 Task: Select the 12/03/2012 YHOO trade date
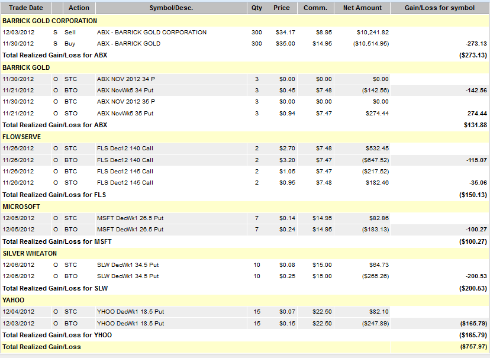(18, 324)
